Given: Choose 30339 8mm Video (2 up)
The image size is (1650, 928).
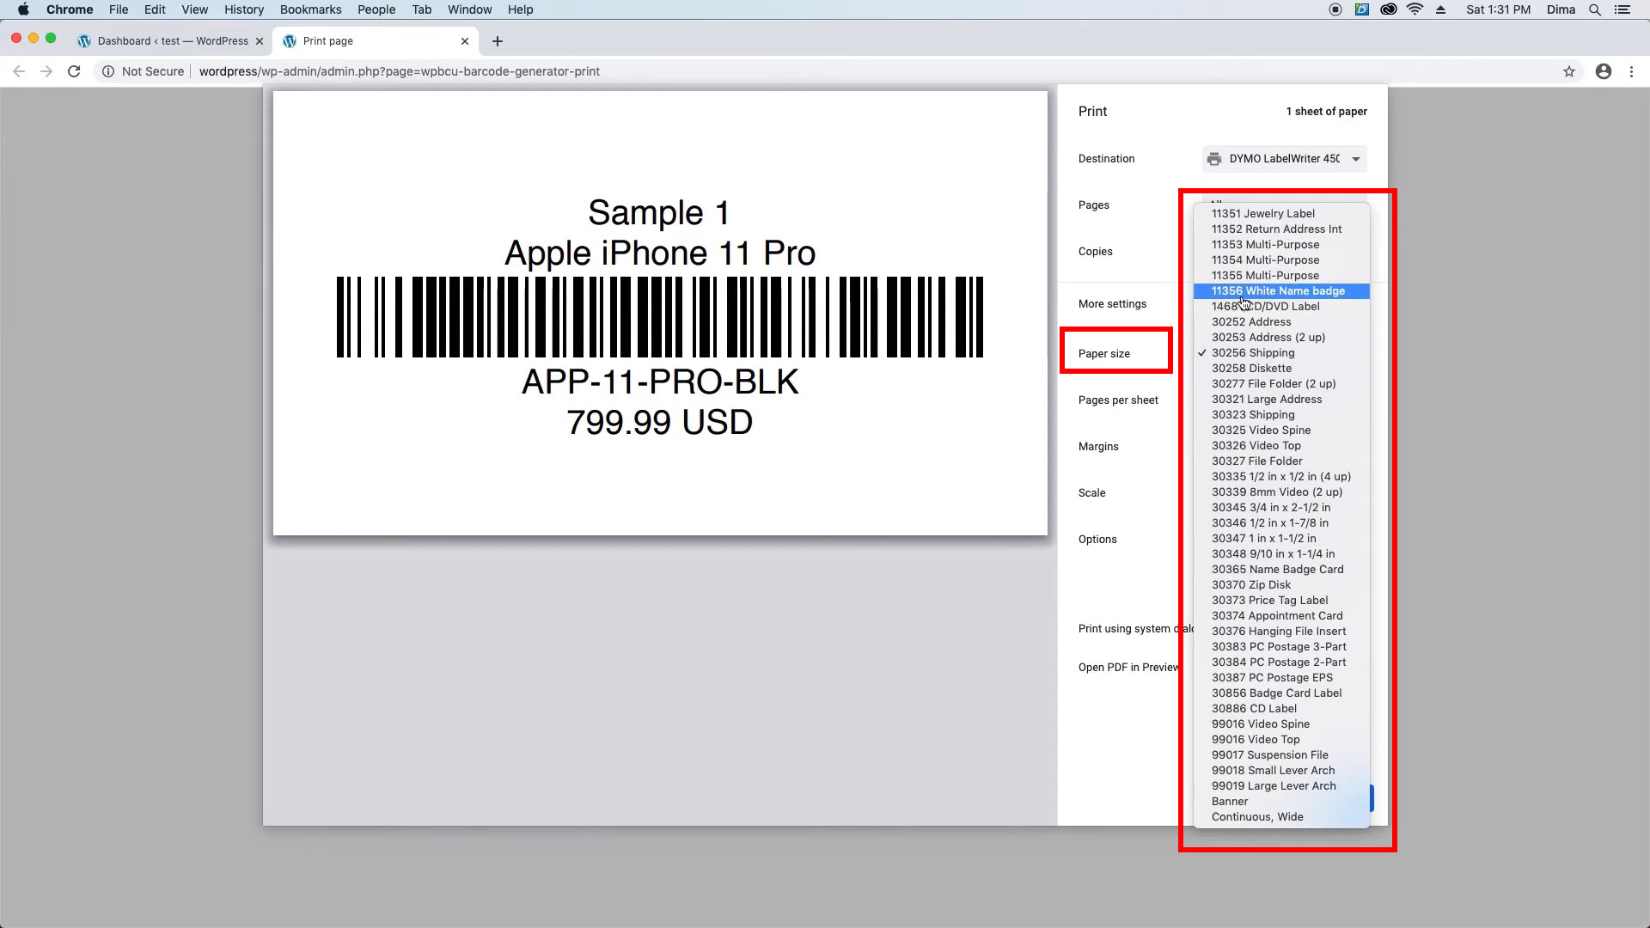Looking at the screenshot, I should (1281, 492).
